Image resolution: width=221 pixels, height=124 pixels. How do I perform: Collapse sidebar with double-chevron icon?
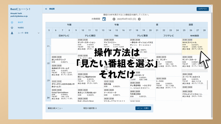[x=46, y=9]
